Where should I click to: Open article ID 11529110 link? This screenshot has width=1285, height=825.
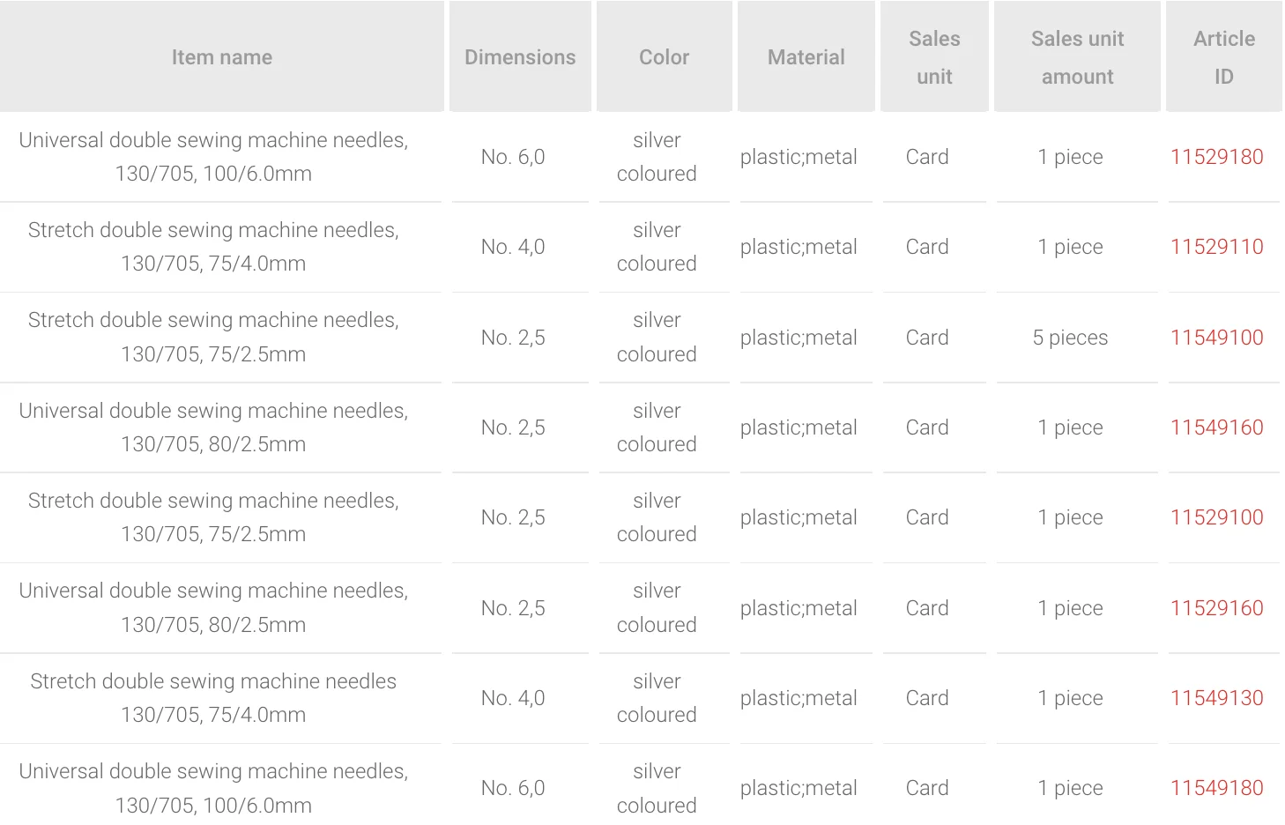point(1216,247)
